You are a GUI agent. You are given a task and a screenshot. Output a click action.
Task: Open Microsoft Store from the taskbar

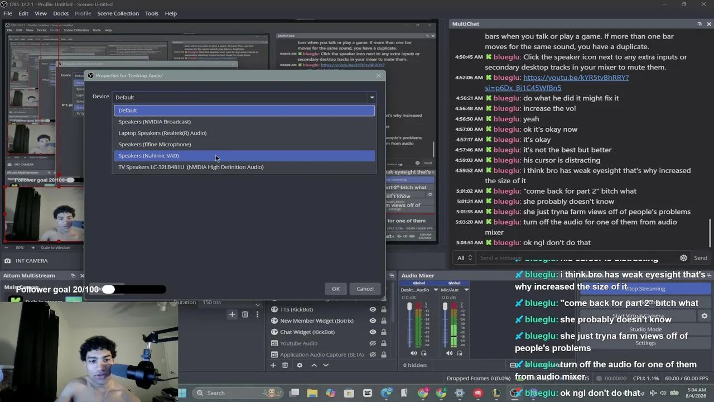pos(349,393)
